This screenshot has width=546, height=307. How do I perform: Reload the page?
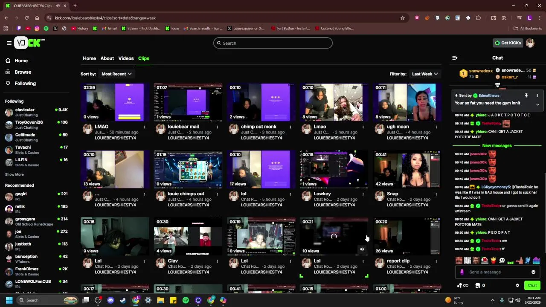(x=26, y=18)
